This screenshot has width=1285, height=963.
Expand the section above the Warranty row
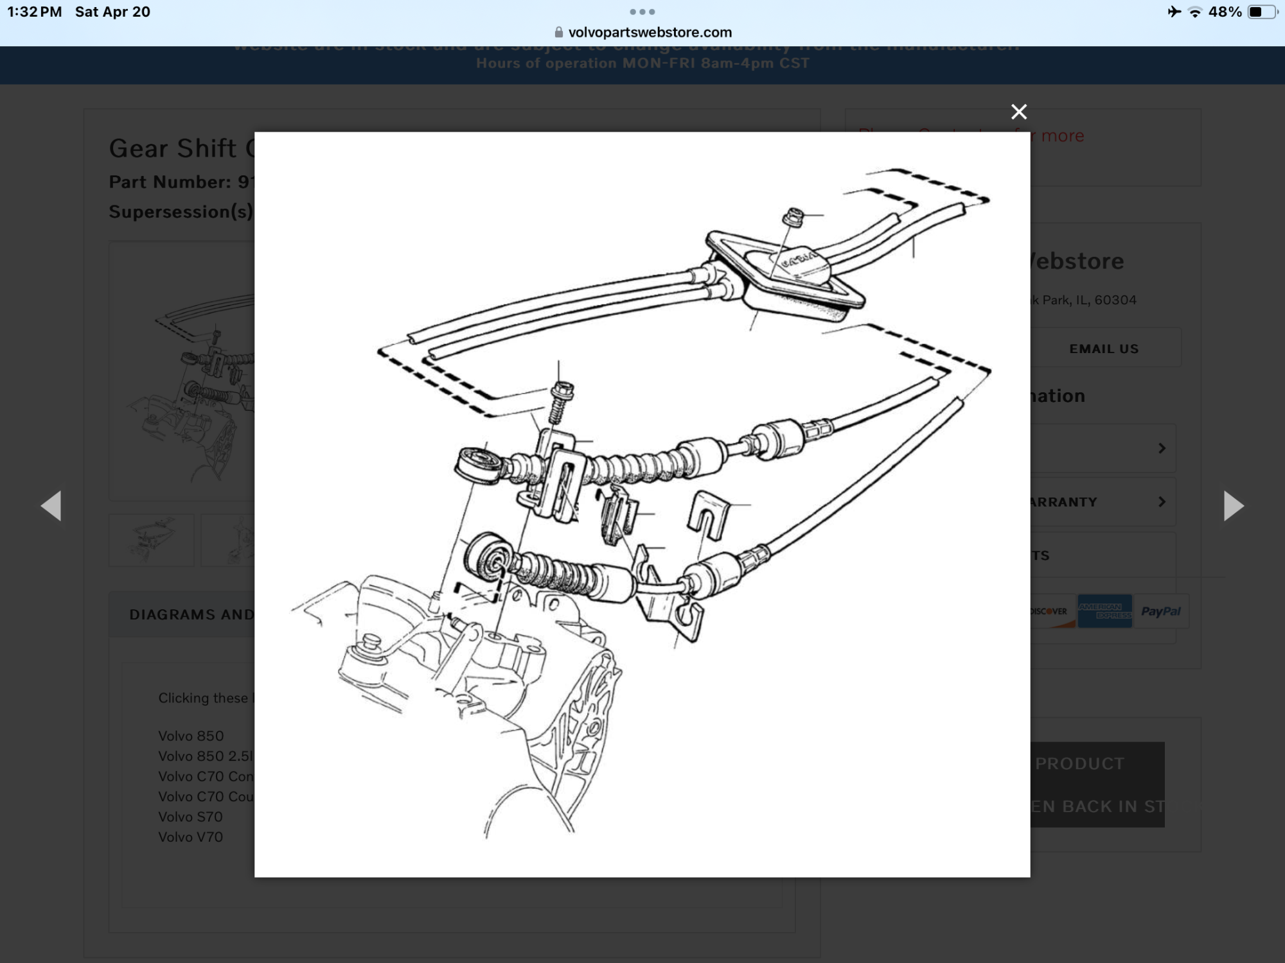pyautogui.click(x=1162, y=448)
